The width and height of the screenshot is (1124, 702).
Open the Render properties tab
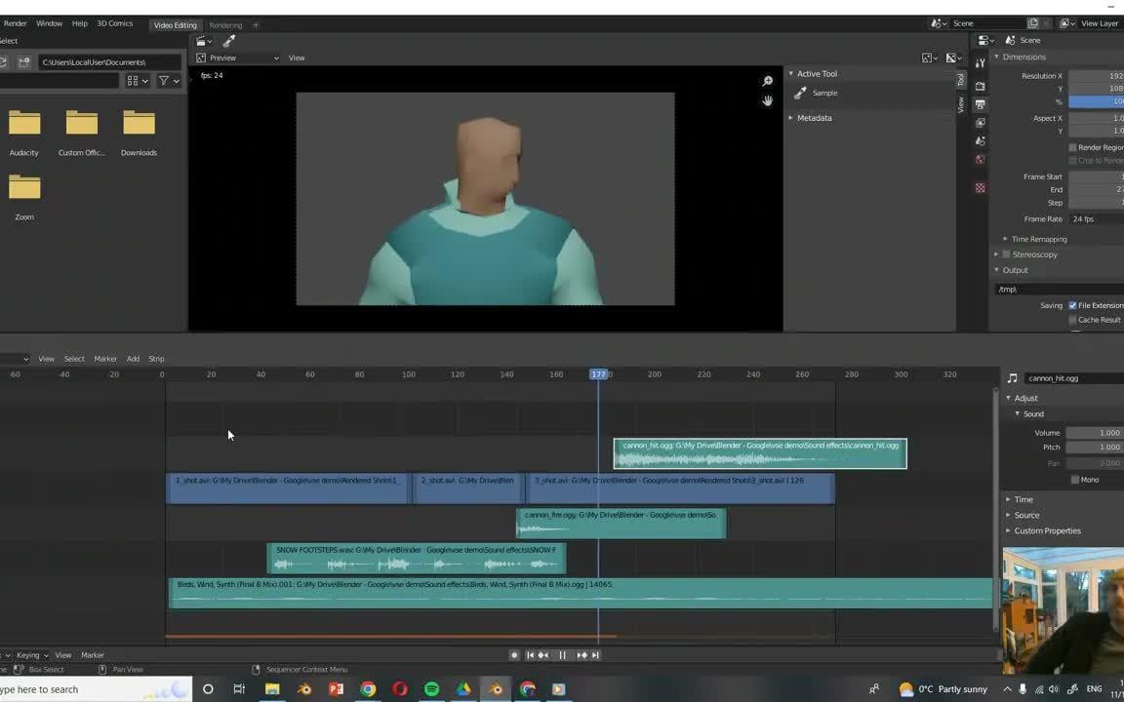(x=980, y=86)
